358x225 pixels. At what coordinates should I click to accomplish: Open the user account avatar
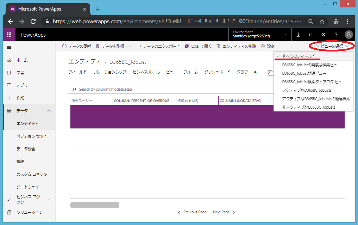tap(348, 35)
